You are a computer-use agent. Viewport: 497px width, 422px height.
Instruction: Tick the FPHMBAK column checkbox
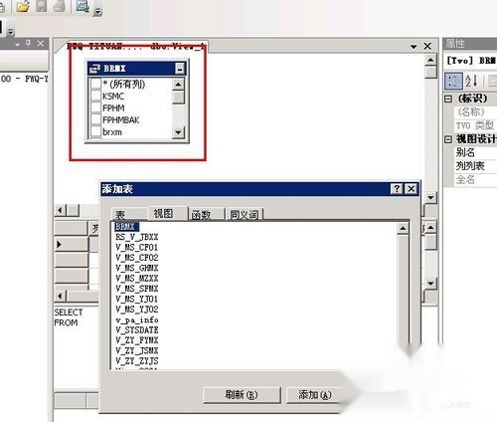(x=95, y=119)
